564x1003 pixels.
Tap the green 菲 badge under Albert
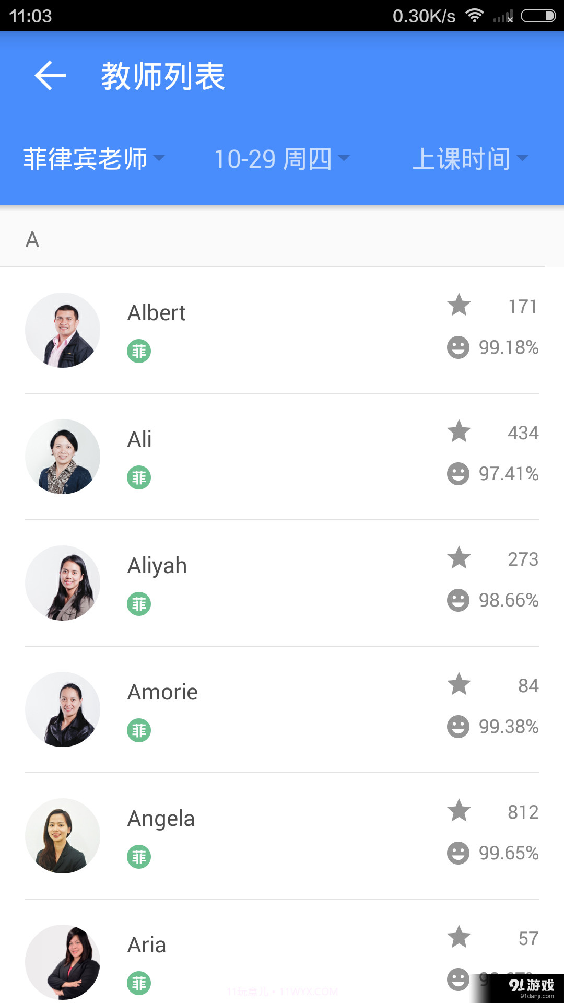(139, 351)
